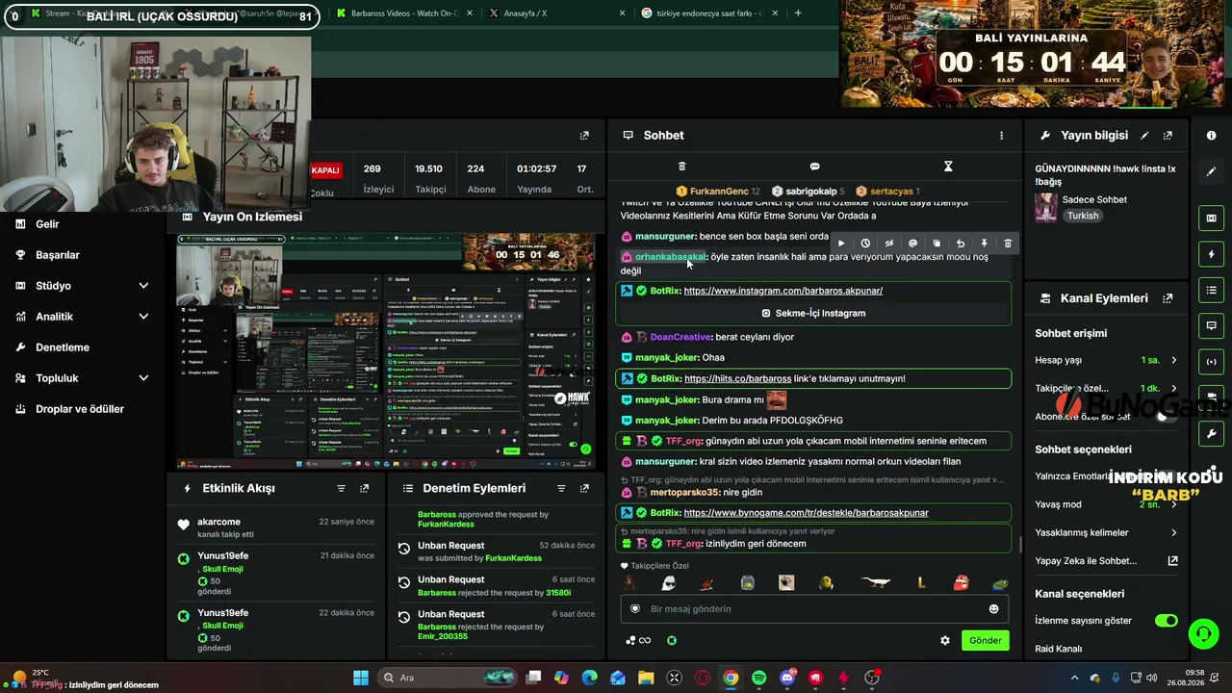This screenshot has height=693, width=1232.
Task: Click the Windows taskbar Ara search box
Action: point(447,678)
